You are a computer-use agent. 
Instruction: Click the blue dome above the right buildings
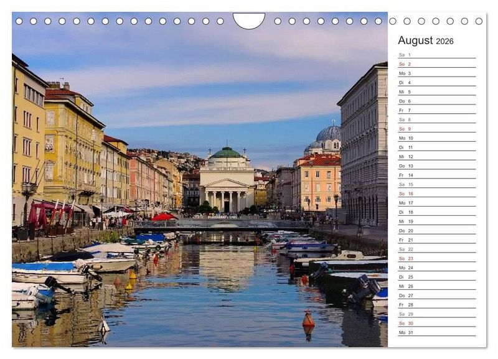[329, 133]
